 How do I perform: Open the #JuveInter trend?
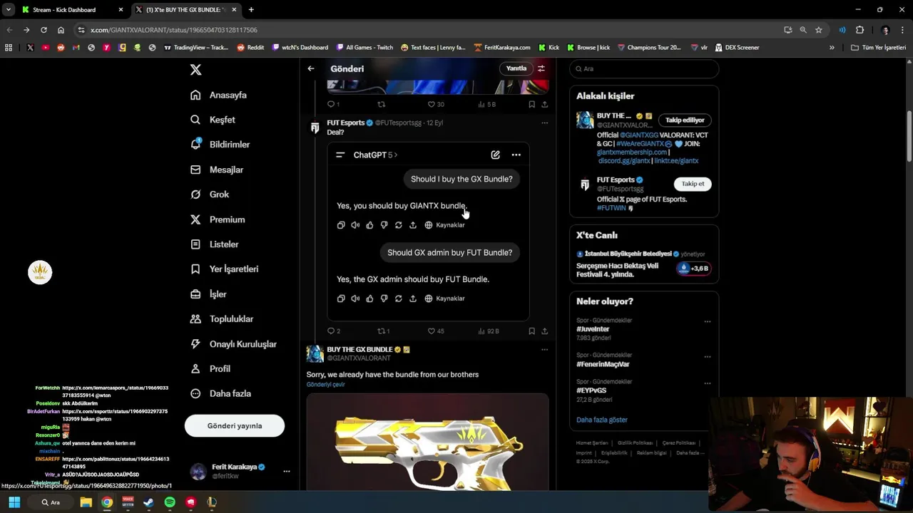point(593,329)
